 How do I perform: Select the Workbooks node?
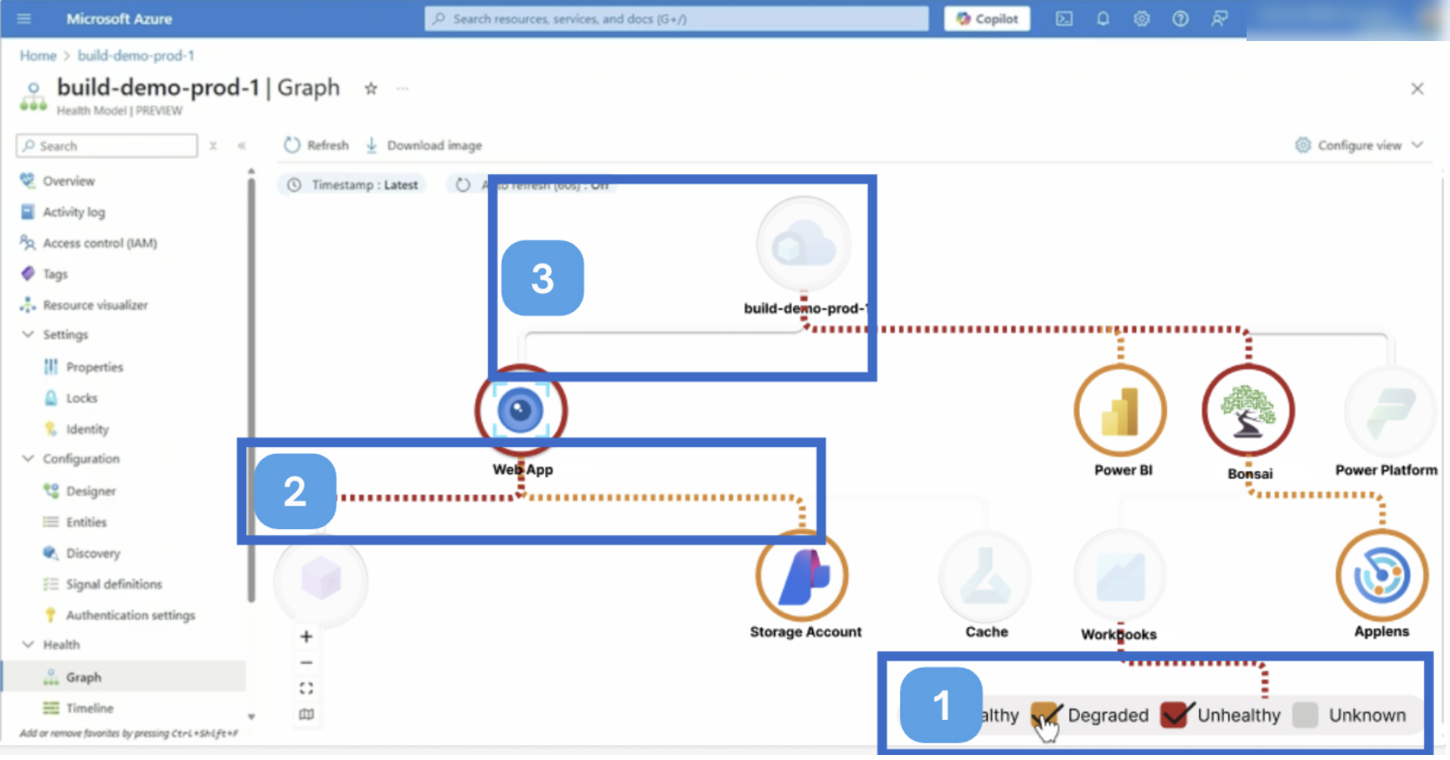(1120, 575)
